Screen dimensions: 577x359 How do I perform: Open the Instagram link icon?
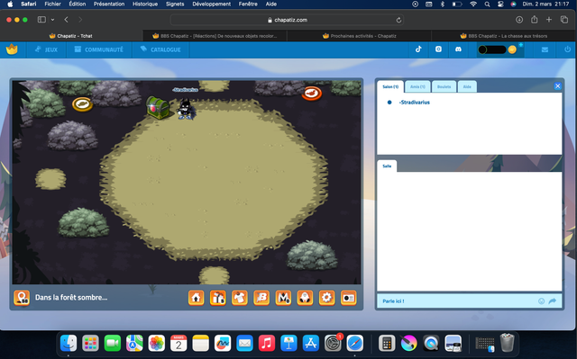point(438,49)
